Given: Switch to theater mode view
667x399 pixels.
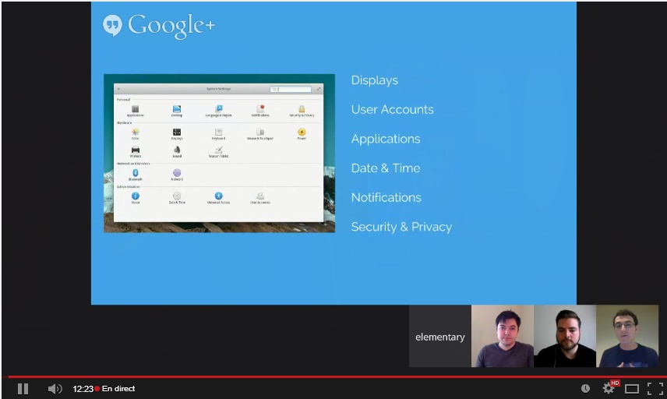Looking at the screenshot, I should coord(632,389).
